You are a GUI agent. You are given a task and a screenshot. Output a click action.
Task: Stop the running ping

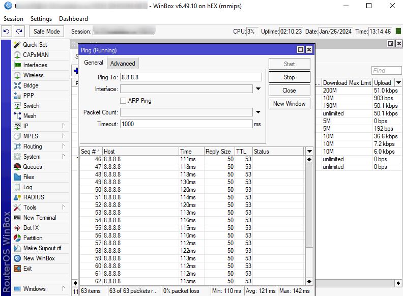290,77
